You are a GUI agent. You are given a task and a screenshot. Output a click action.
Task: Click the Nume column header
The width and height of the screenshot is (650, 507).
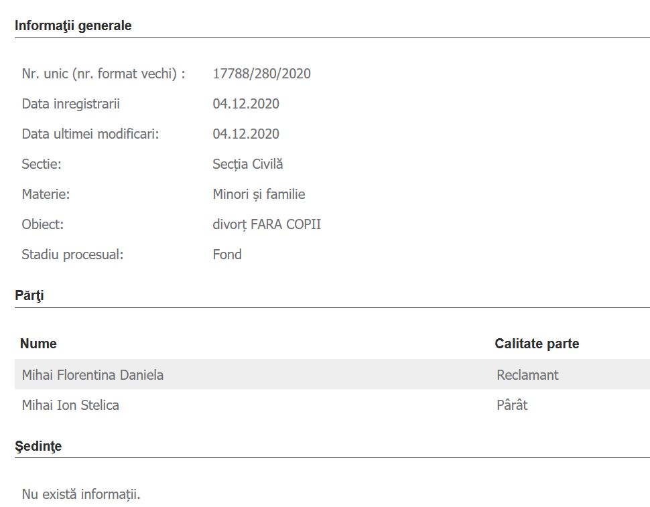coord(38,344)
